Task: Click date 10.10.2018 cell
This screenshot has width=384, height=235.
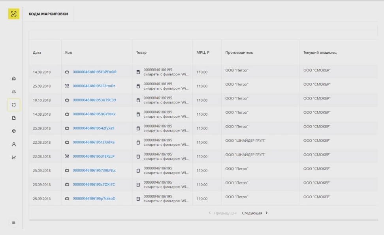Action: click(41, 100)
